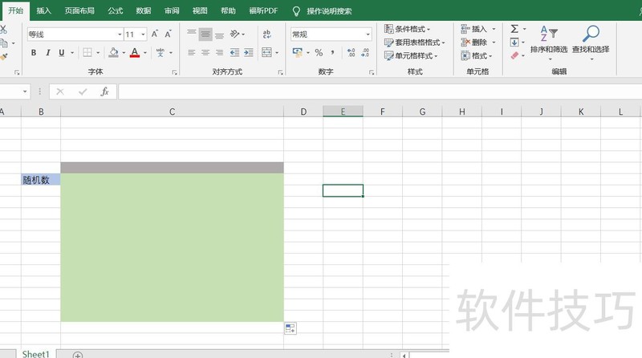This screenshot has height=358, width=642.
Task: Apply fill color bucket
Action: (x=113, y=52)
